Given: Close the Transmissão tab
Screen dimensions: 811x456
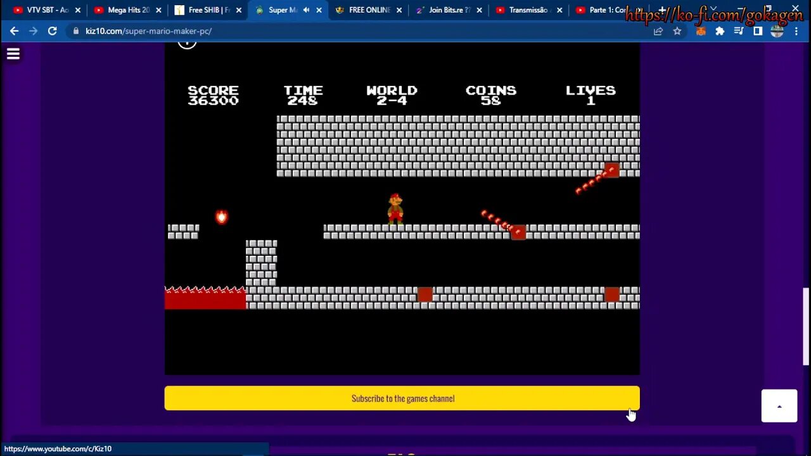Looking at the screenshot, I should 559,10.
